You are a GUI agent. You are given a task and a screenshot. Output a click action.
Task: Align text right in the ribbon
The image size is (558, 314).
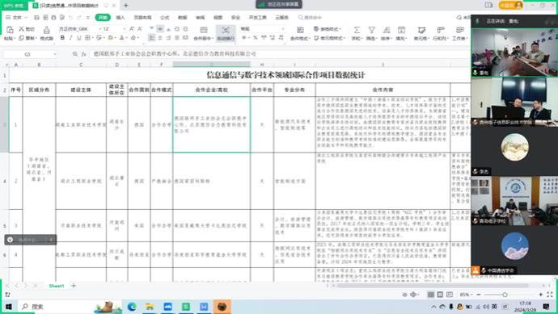pos(169,38)
